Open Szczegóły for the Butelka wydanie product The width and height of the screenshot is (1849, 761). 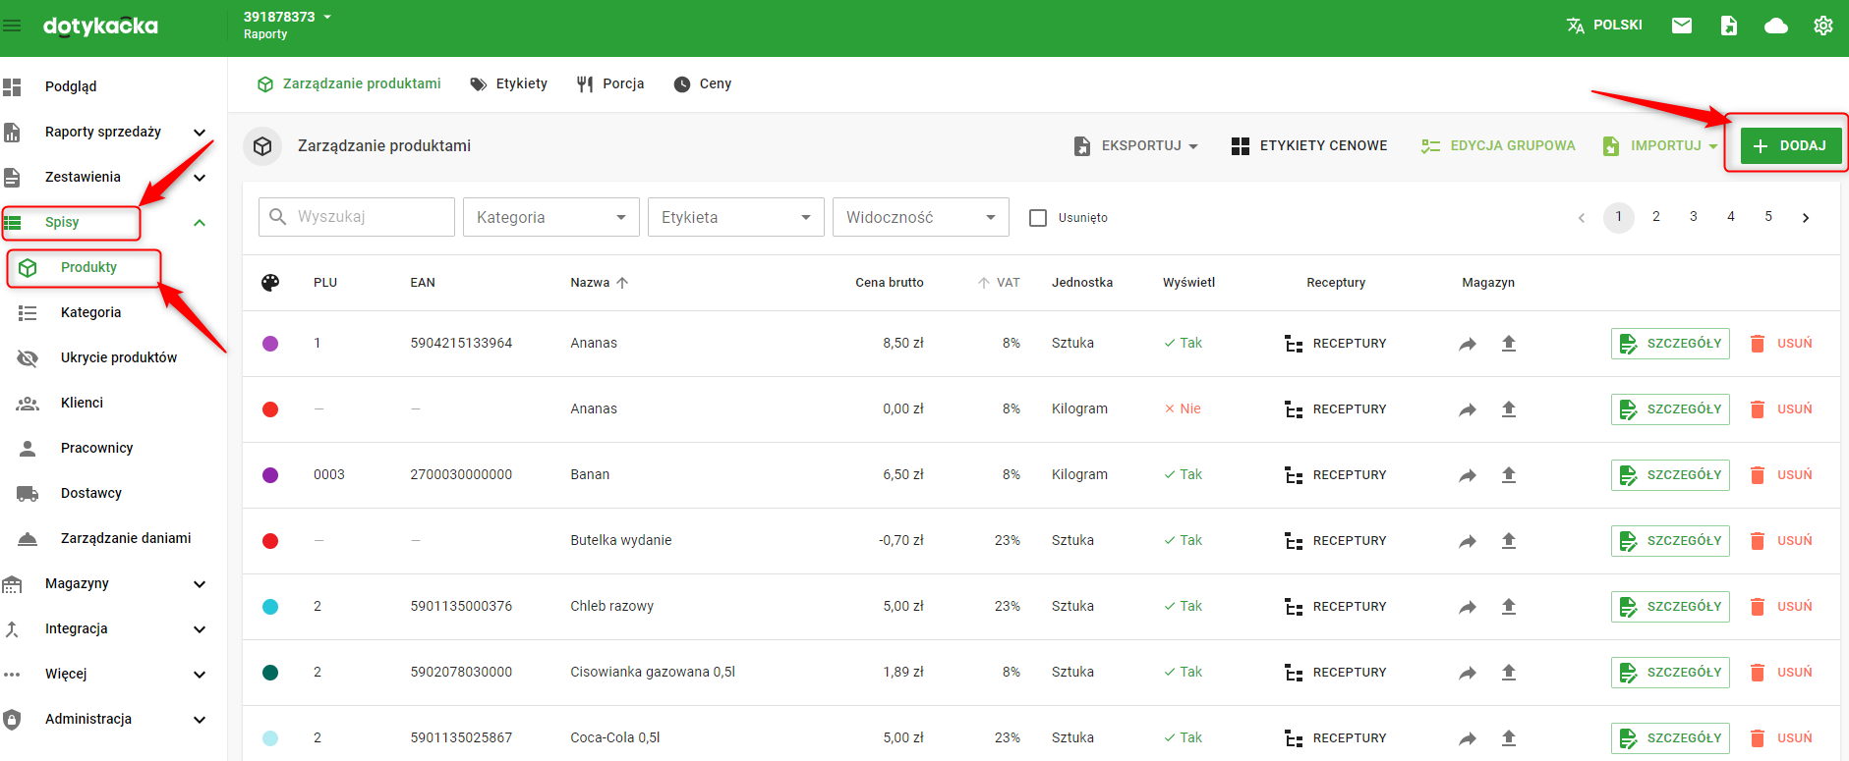[x=1669, y=541]
